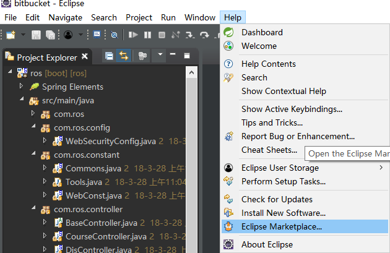Image resolution: width=390 pixels, height=253 pixels.
Task: Close the Help menu
Action: (x=233, y=18)
